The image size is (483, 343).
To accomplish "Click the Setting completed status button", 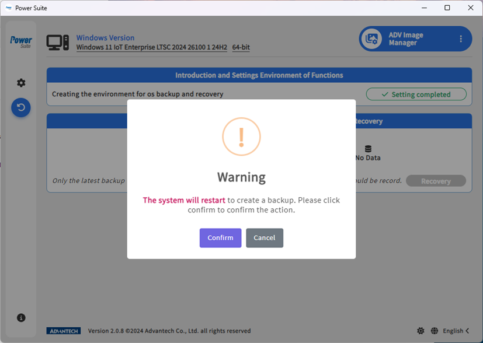I will (x=416, y=94).
